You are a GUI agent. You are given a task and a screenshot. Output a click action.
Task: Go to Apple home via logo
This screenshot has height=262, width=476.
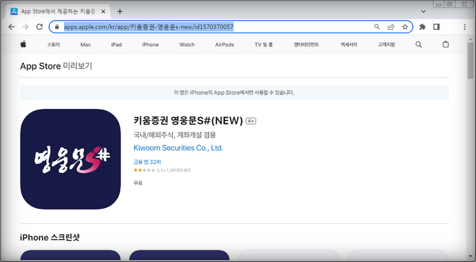[x=23, y=44]
